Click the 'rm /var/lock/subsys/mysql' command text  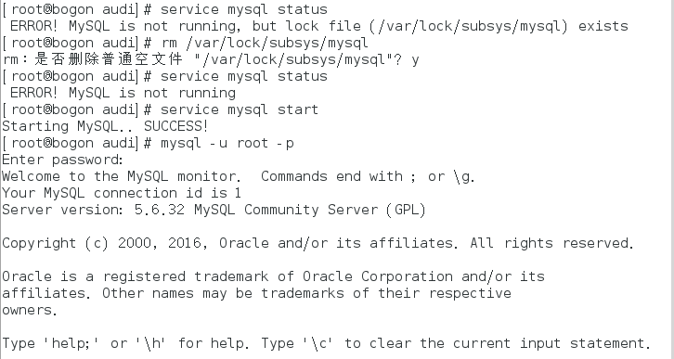click(x=265, y=43)
